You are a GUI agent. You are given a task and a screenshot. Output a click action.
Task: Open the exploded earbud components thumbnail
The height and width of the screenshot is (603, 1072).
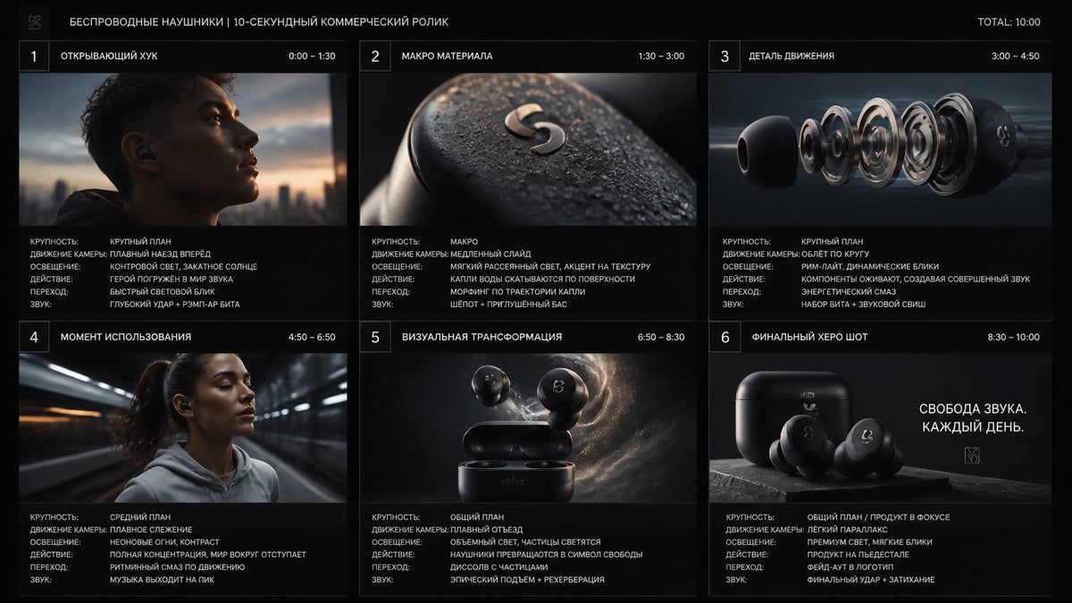[x=881, y=149]
